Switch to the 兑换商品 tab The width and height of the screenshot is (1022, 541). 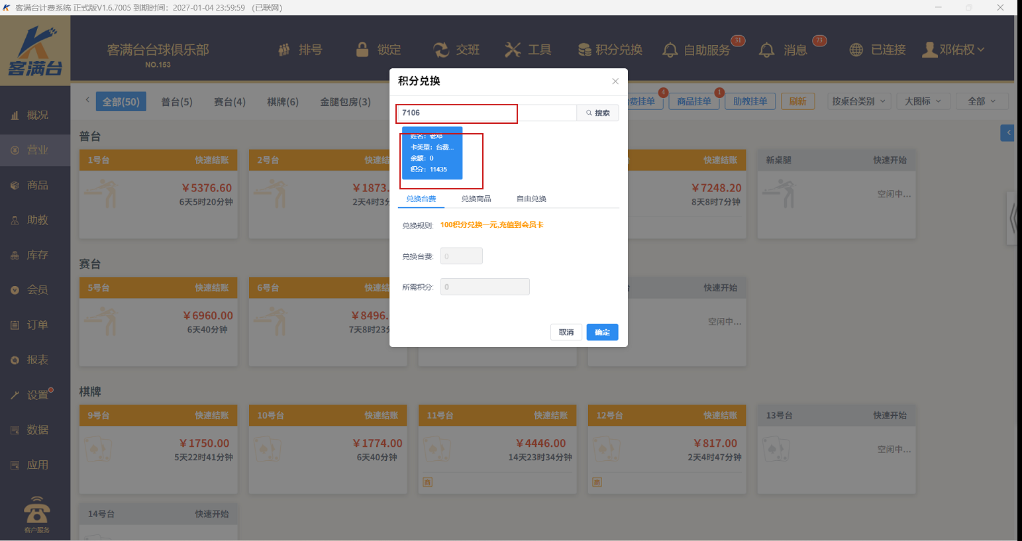476,199
